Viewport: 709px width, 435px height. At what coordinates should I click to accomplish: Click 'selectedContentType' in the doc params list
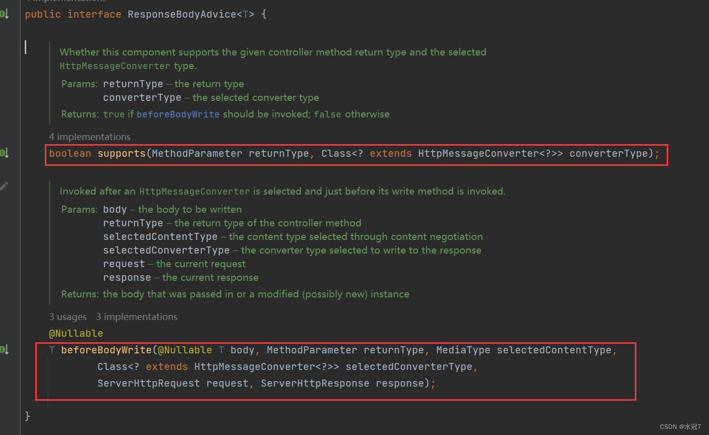pos(160,237)
